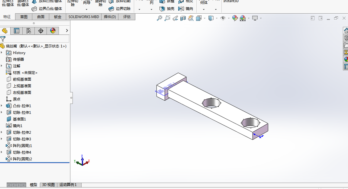Click the View Settings monitor icon
This screenshot has width=348, height=189.
click(255, 18)
